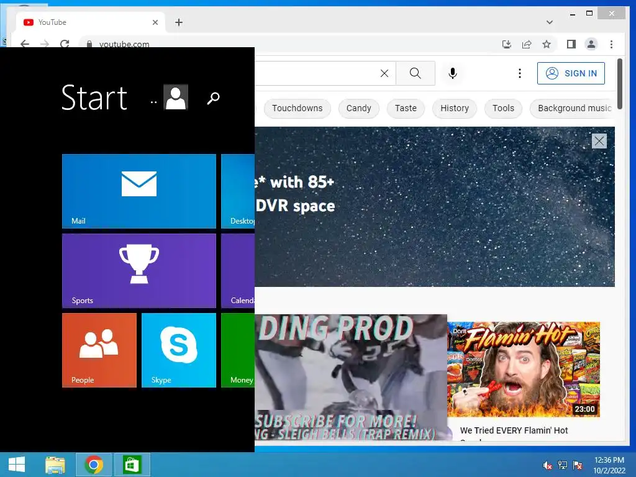Image resolution: width=636 pixels, height=477 pixels.
Task: Click the SIGN IN button
Action: click(571, 73)
